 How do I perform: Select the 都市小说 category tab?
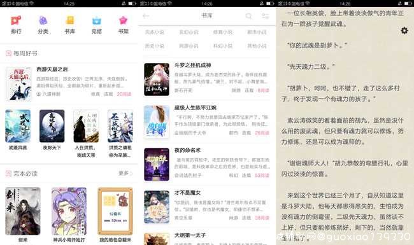pos(257,32)
